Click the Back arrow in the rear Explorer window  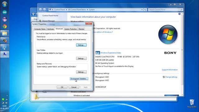click(x=33, y=14)
